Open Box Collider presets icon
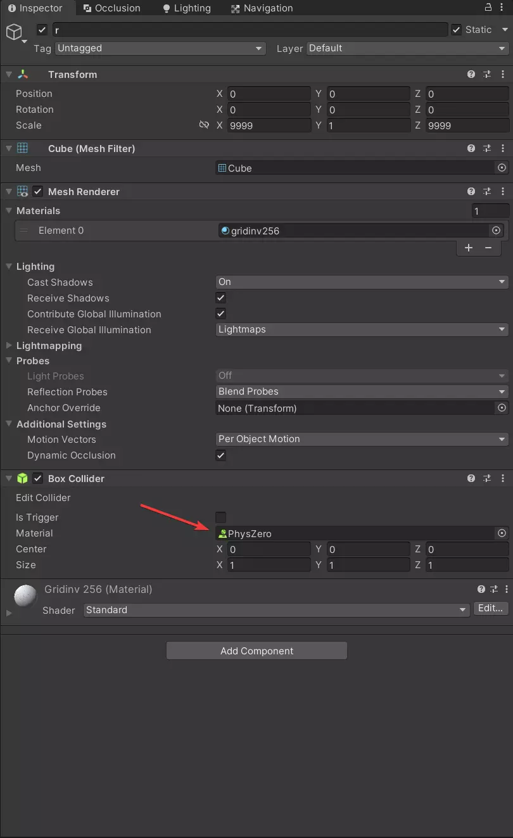Viewport: 513px width, 838px height. point(487,479)
